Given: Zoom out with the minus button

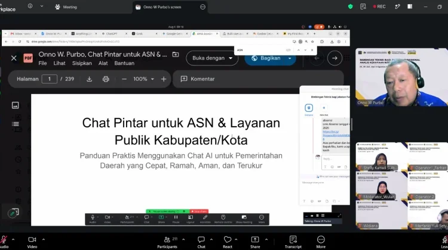Looking at the screenshot, I should click(124, 79).
